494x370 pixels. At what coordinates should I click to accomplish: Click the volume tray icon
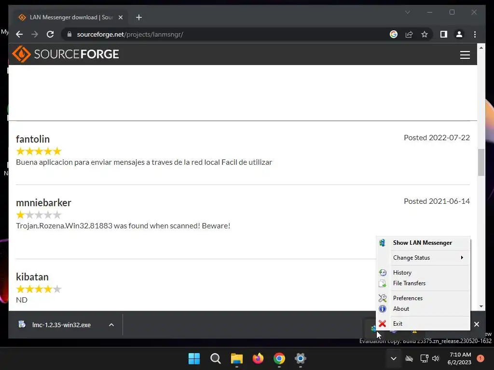[x=436, y=358]
